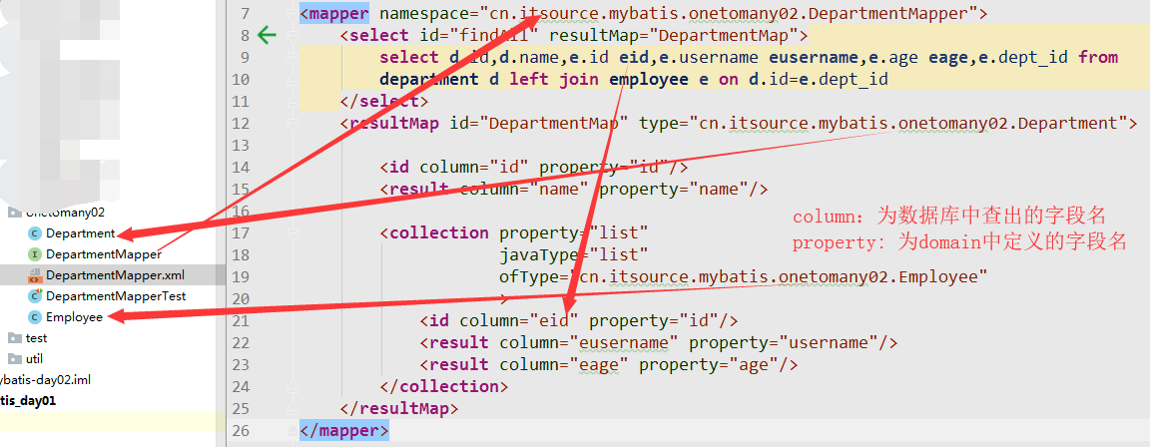Click the namespace attribute on the mapper tag

[679, 13]
